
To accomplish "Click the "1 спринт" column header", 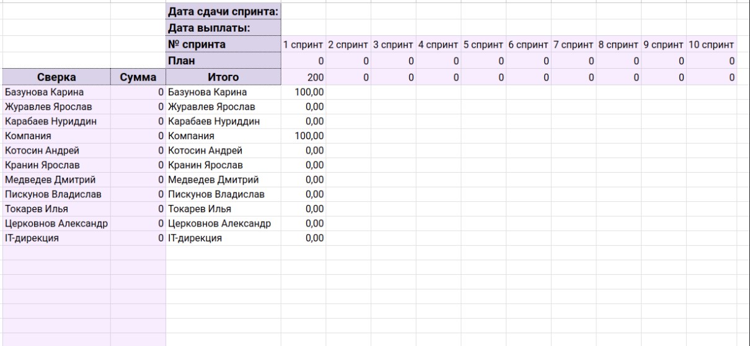I will (303, 45).
